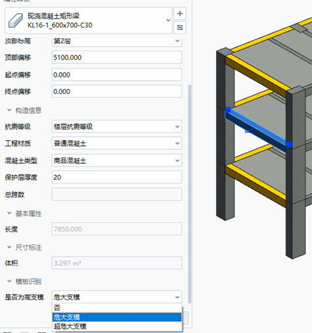Screen dimensions: 312x333
Task: Open the 抗震等级 dropdown
Action: click(x=117, y=126)
